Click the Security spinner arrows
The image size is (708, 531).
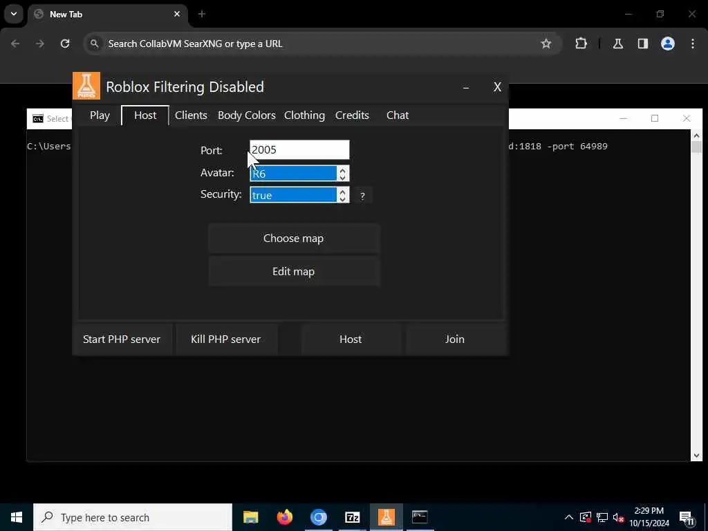click(343, 195)
